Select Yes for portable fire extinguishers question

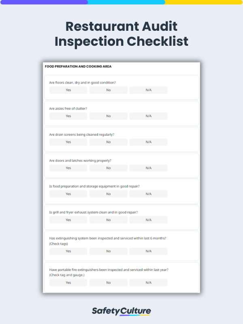[x=68, y=282]
